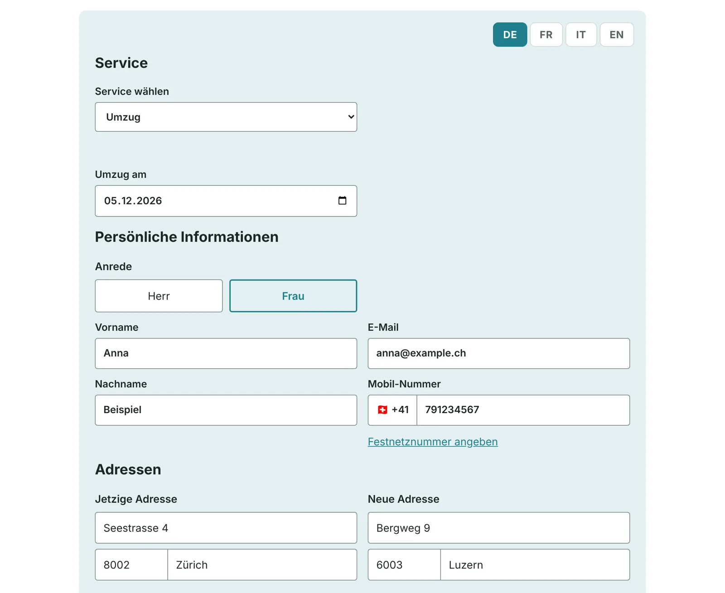Click the postal code field 6003
Image resolution: width=725 pixels, height=593 pixels.
pos(404,565)
